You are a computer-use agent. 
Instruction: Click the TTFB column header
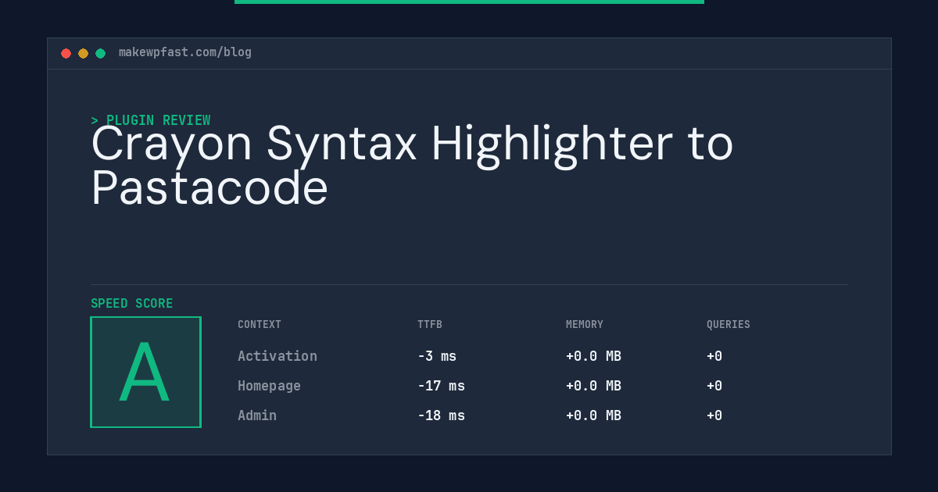pos(430,325)
